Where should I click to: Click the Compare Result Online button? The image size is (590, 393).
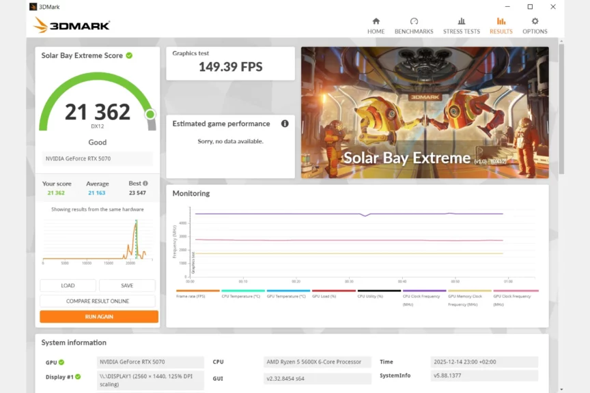click(98, 301)
